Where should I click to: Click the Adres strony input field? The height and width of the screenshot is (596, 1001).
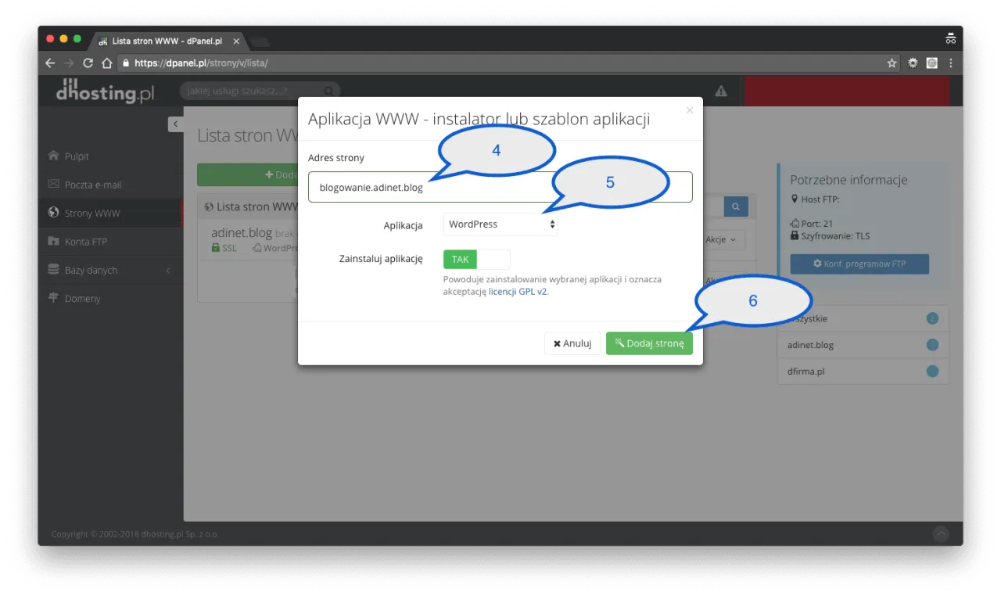[500, 187]
